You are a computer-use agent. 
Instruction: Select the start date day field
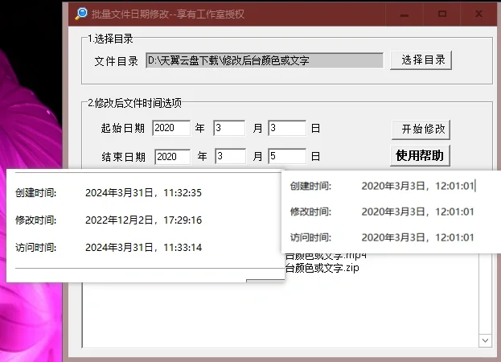click(286, 128)
